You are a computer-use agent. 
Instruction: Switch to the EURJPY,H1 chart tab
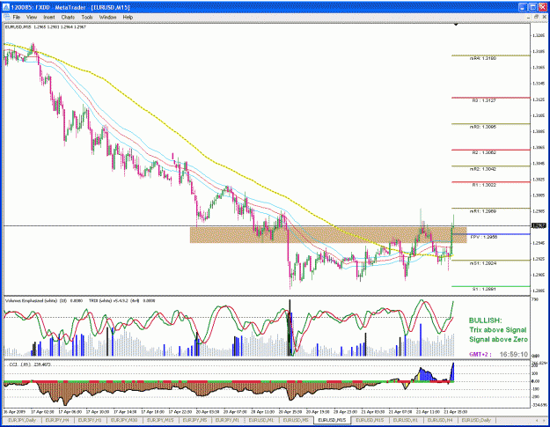[90, 420]
